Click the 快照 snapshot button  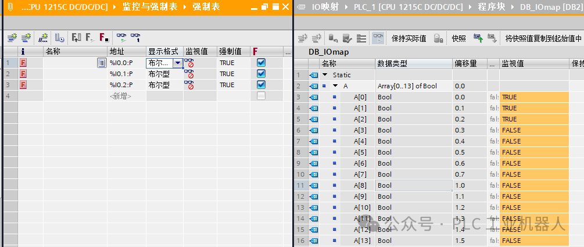(x=459, y=38)
